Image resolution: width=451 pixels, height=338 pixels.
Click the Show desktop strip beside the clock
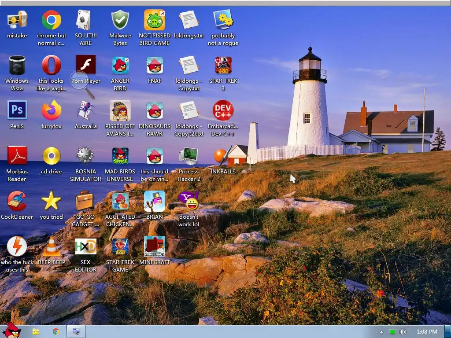coord(447,332)
